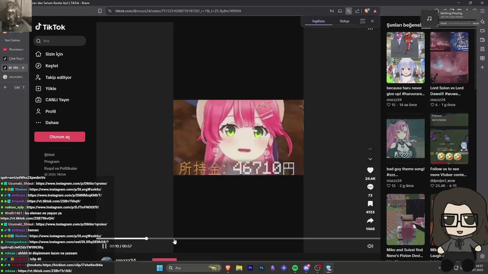Expand Koşul ve Politikalar section

[61, 168]
